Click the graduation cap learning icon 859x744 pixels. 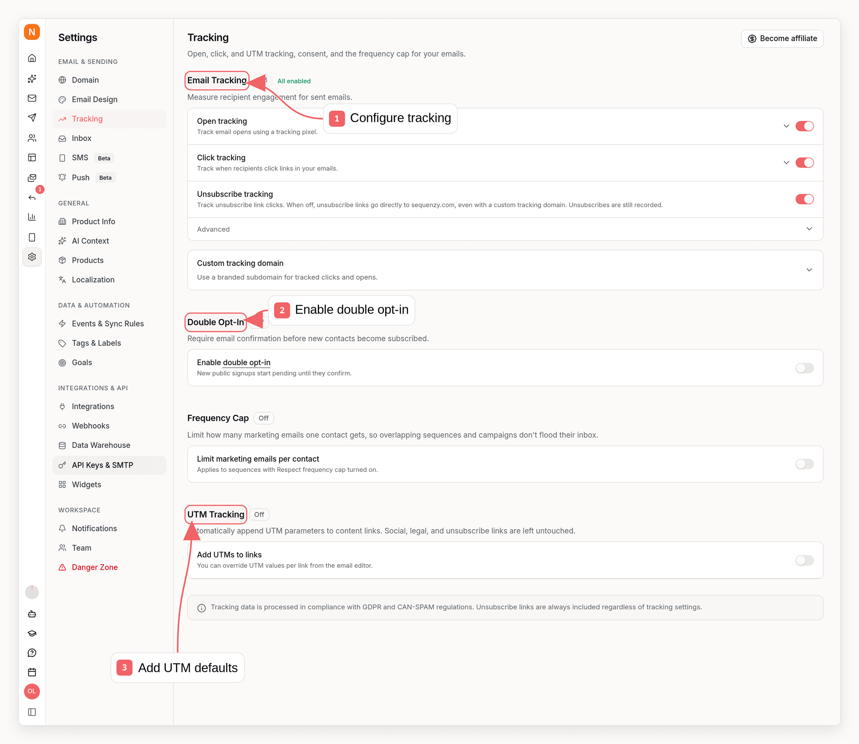[x=32, y=633]
